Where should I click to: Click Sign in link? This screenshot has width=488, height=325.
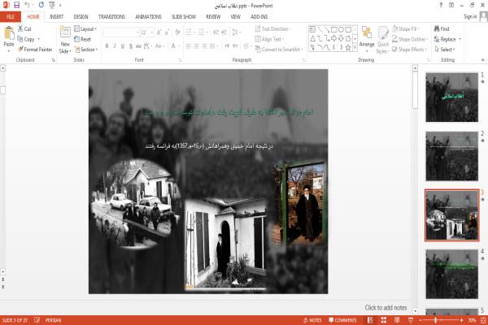[470, 16]
